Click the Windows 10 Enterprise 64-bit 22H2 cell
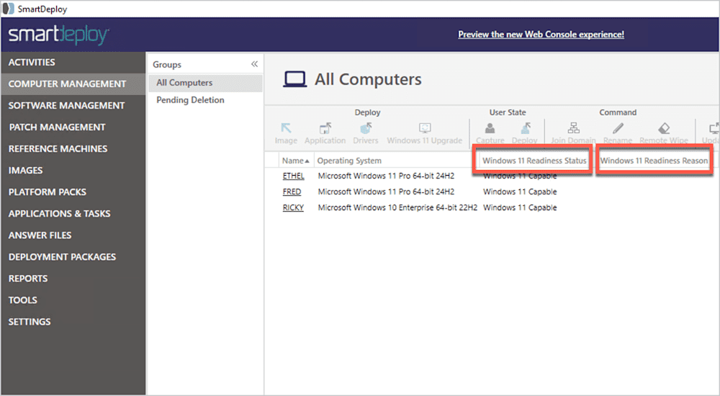 (x=397, y=207)
